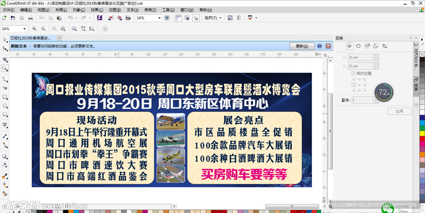
Task: Select the Transparency tool
Action: (x=5, y=165)
